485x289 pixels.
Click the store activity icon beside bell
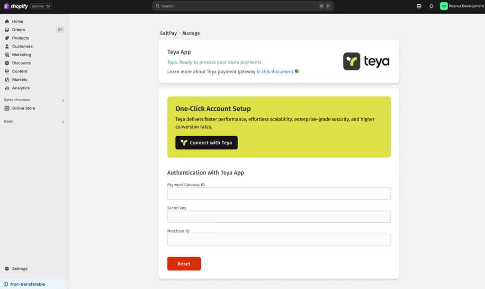pyautogui.click(x=419, y=6)
